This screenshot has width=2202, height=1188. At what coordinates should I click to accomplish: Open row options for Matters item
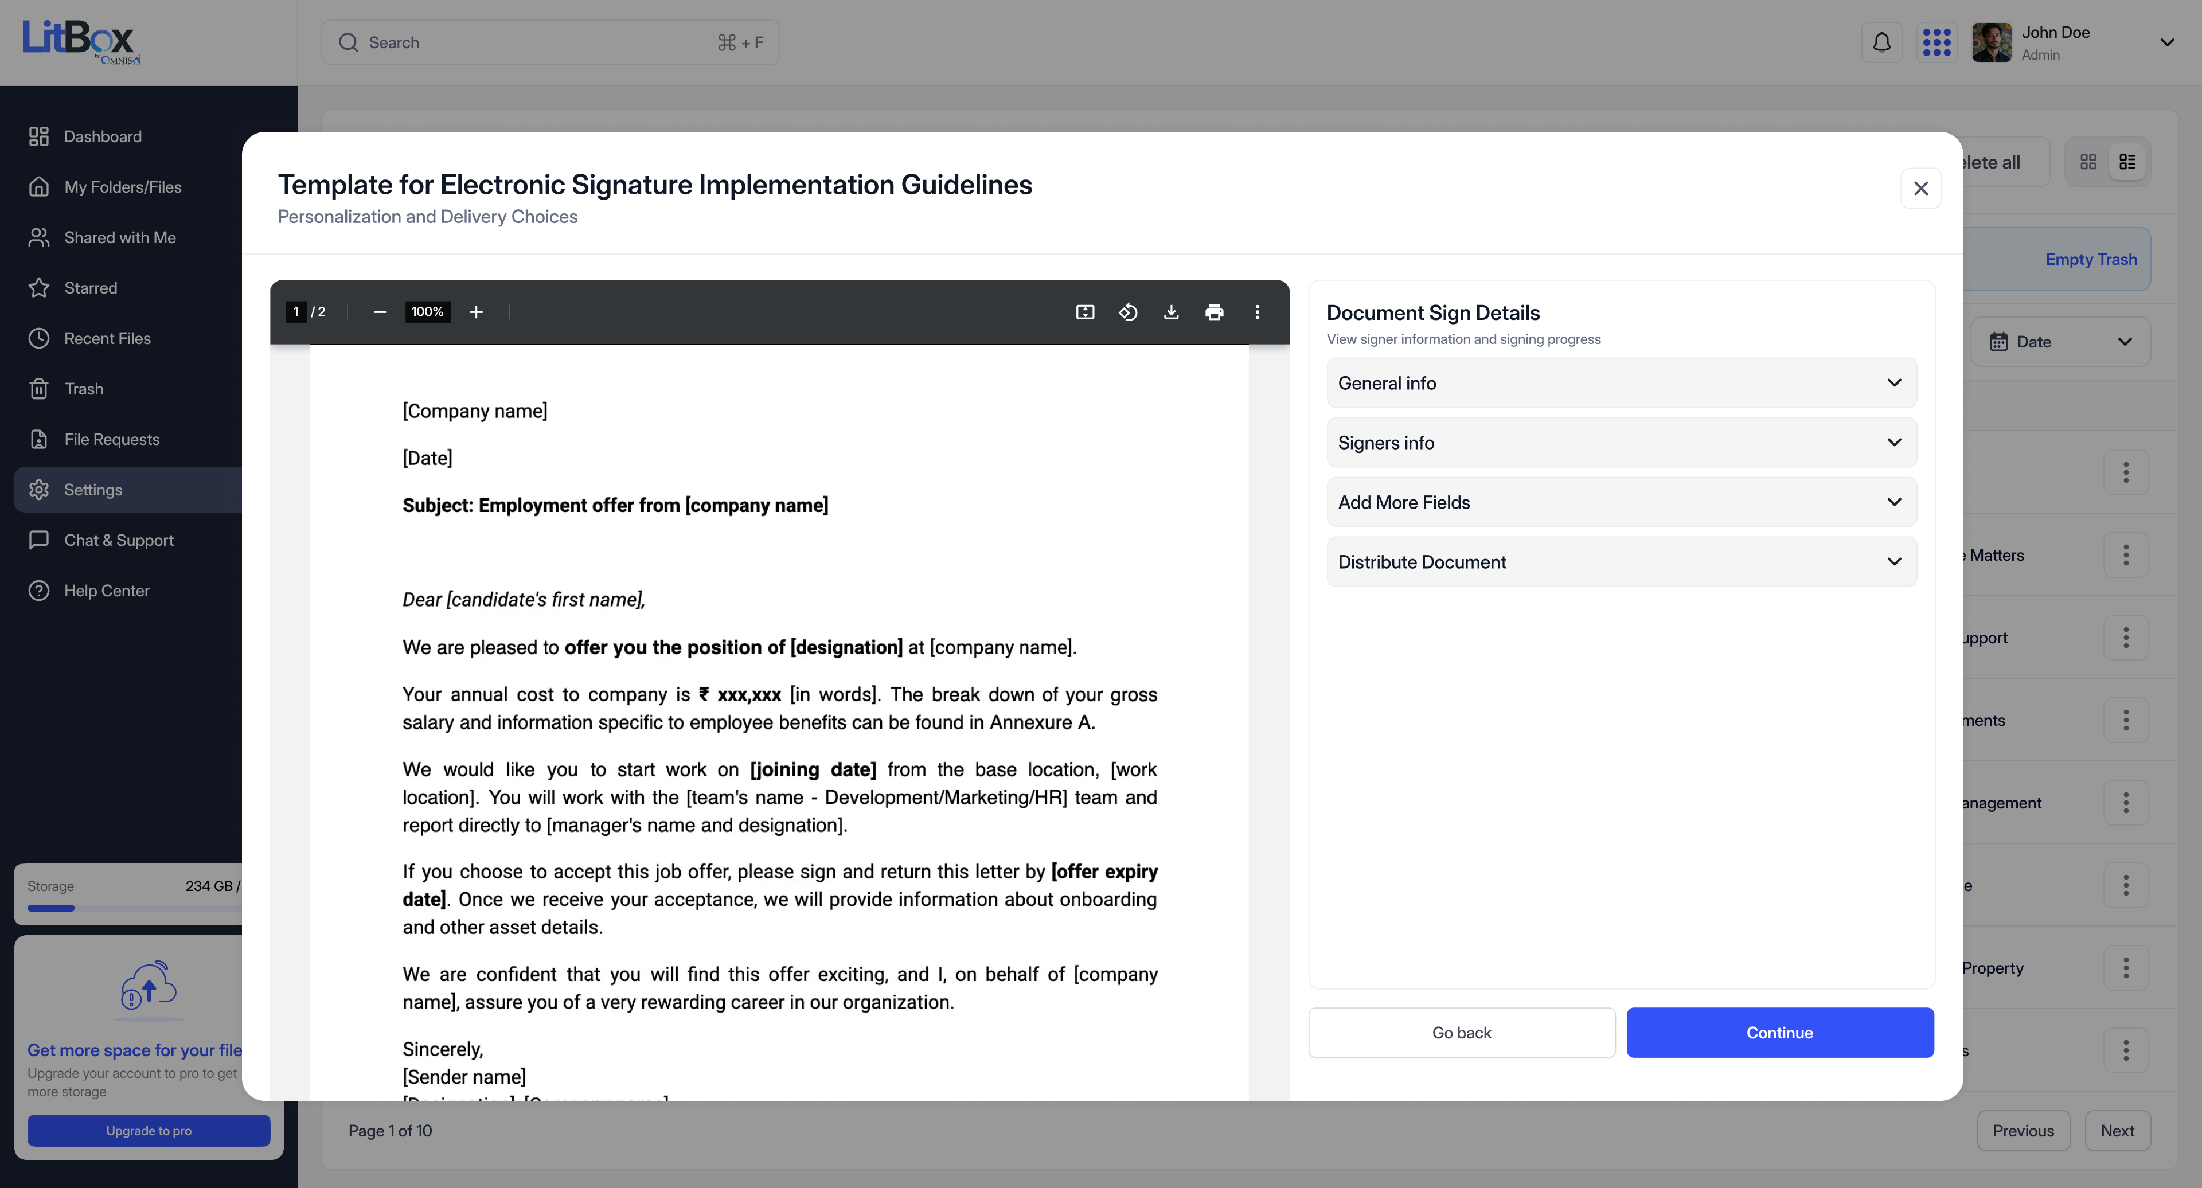tap(2125, 556)
